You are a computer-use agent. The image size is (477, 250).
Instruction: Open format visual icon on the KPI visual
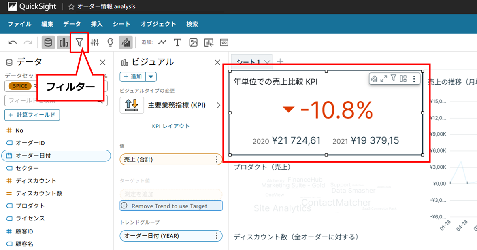374,78
